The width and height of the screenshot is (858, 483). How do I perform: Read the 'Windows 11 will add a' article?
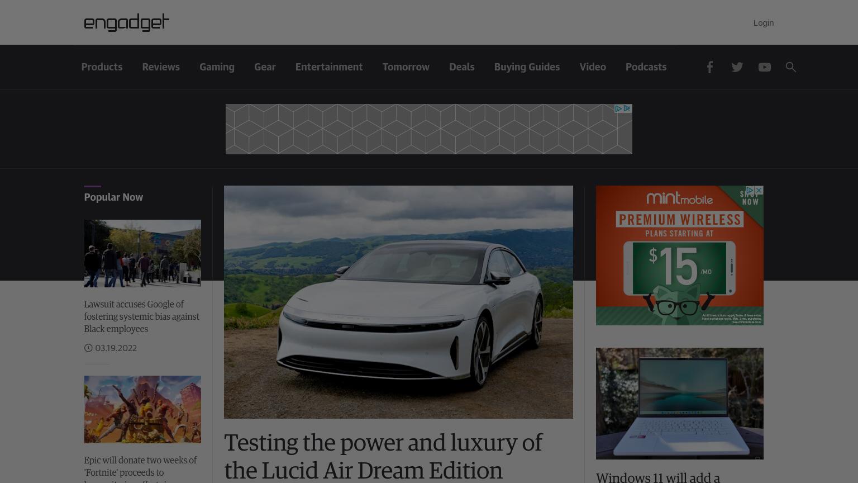click(658, 477)
